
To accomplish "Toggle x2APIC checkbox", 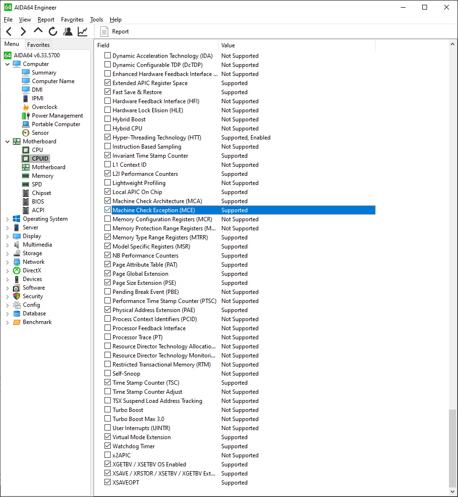I will click(108, 455).
